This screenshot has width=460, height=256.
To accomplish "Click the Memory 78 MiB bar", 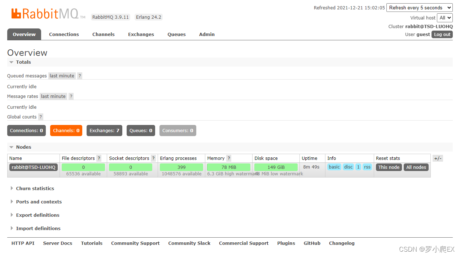I will point(229,167).
